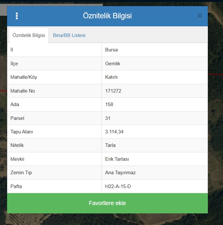Click the Mevkii row label
Screen dimensions: 223x225
click(17, 159)
